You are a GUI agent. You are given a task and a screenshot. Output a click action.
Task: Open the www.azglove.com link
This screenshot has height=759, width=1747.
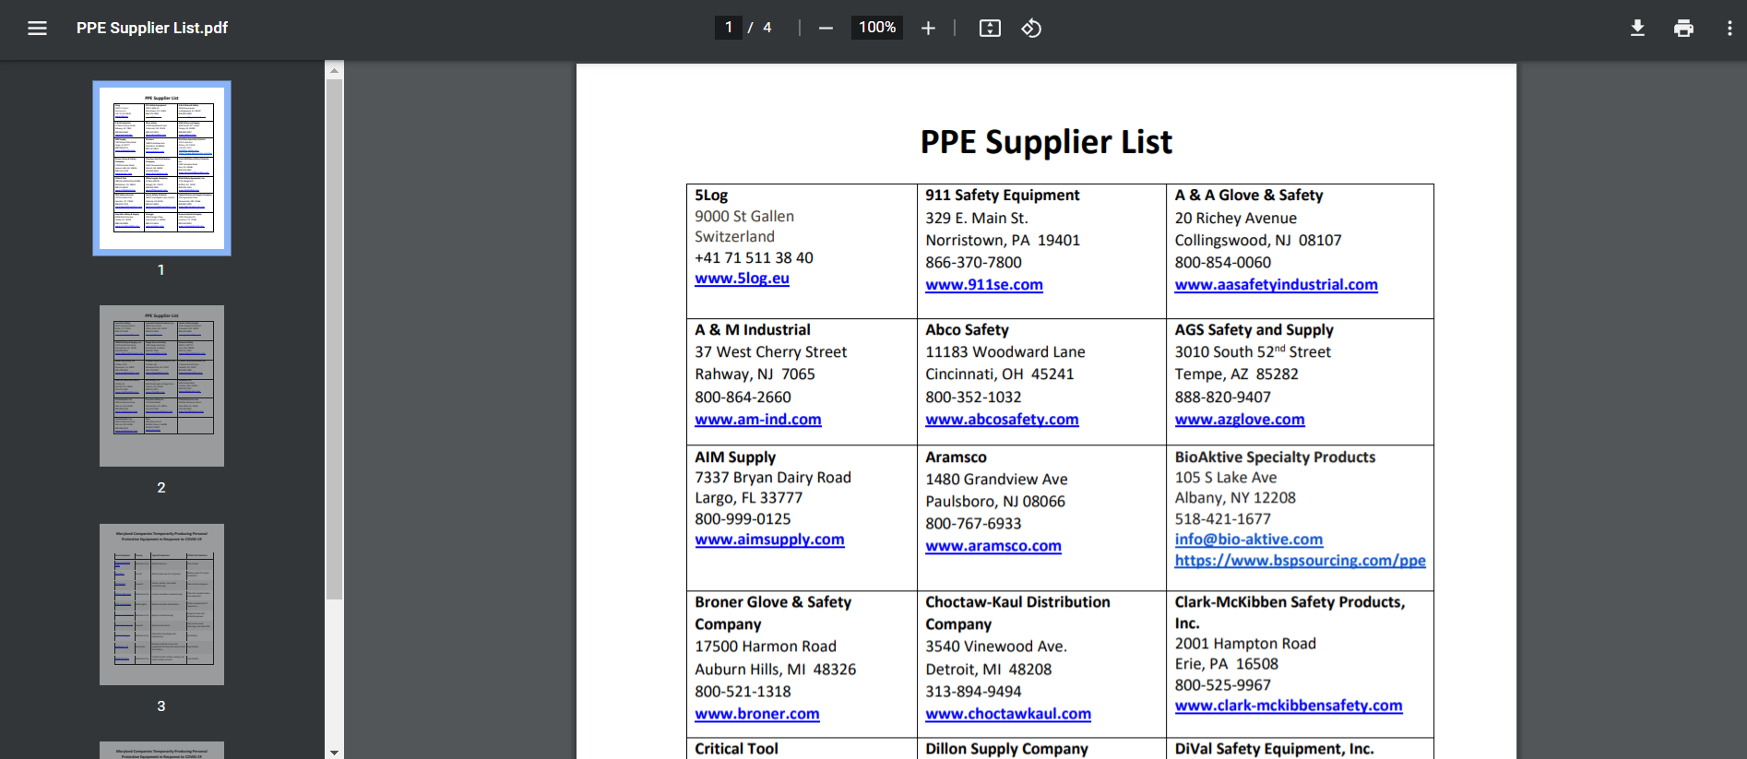pos(1240,420)
